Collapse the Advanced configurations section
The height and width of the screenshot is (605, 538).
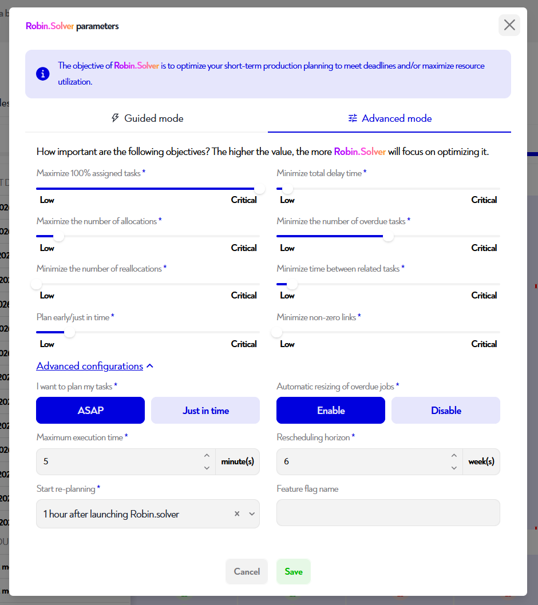95,365
